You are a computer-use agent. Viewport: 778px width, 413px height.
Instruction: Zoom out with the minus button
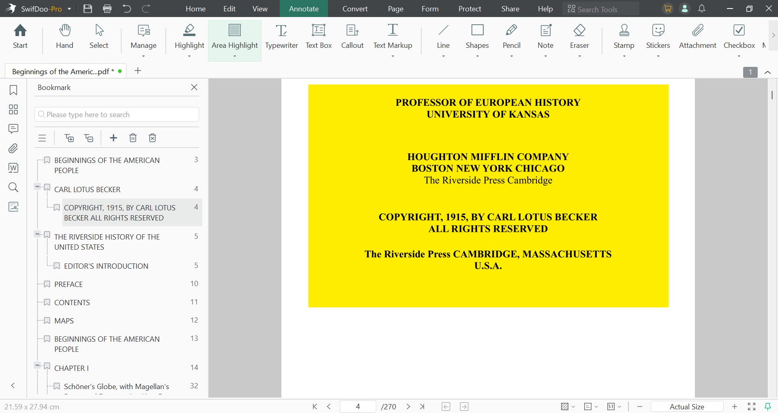pyautogui.click(x=640, y=407)
